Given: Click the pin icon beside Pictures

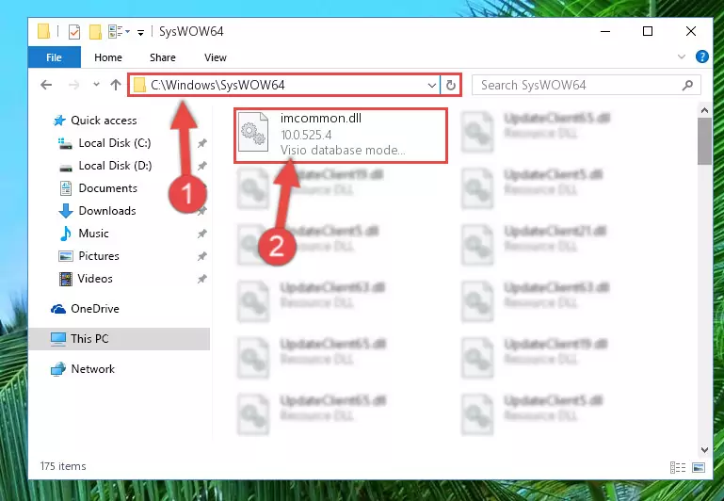Looking at the screenshot, I should click(x=201, y=256).
